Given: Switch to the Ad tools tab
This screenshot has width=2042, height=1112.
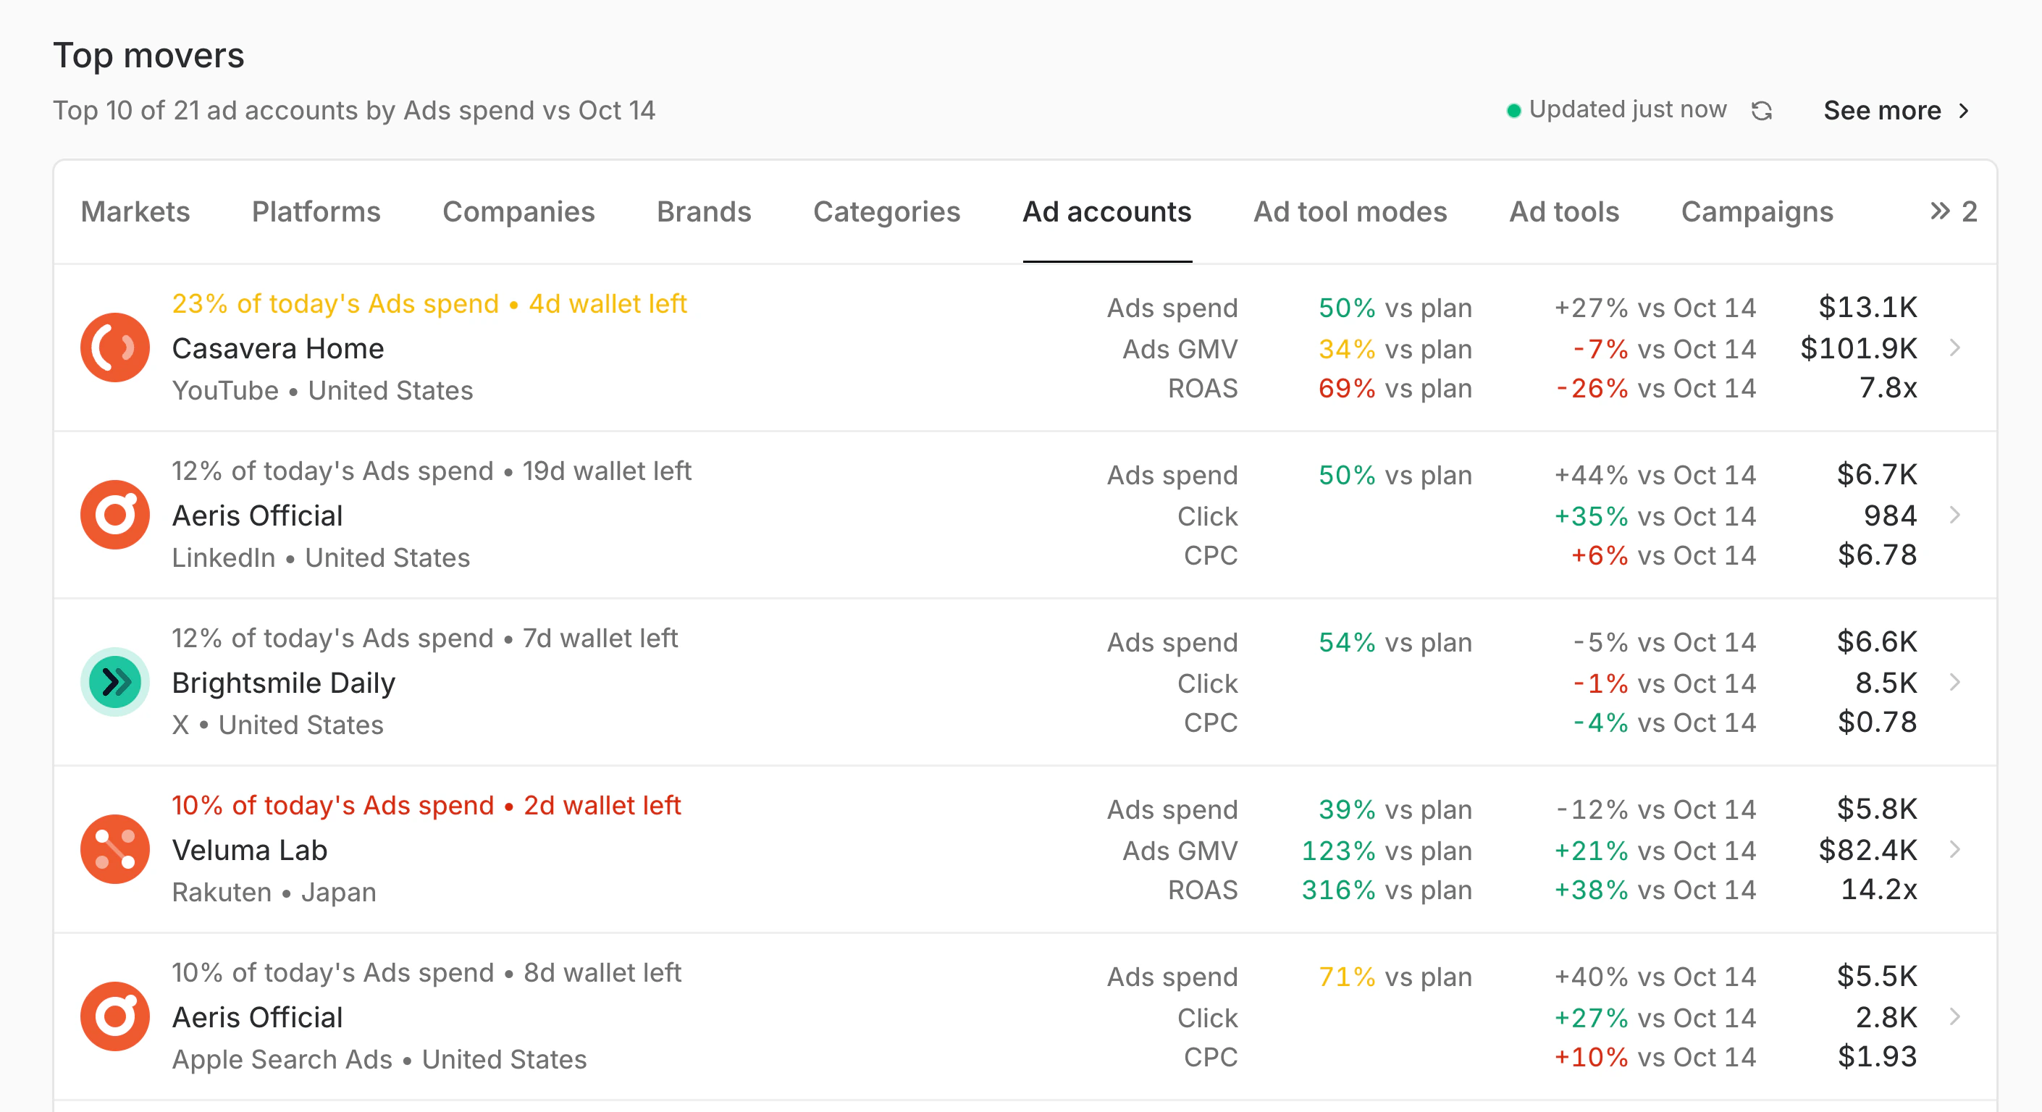Looking at the screenshot, I should (1564, 211).
